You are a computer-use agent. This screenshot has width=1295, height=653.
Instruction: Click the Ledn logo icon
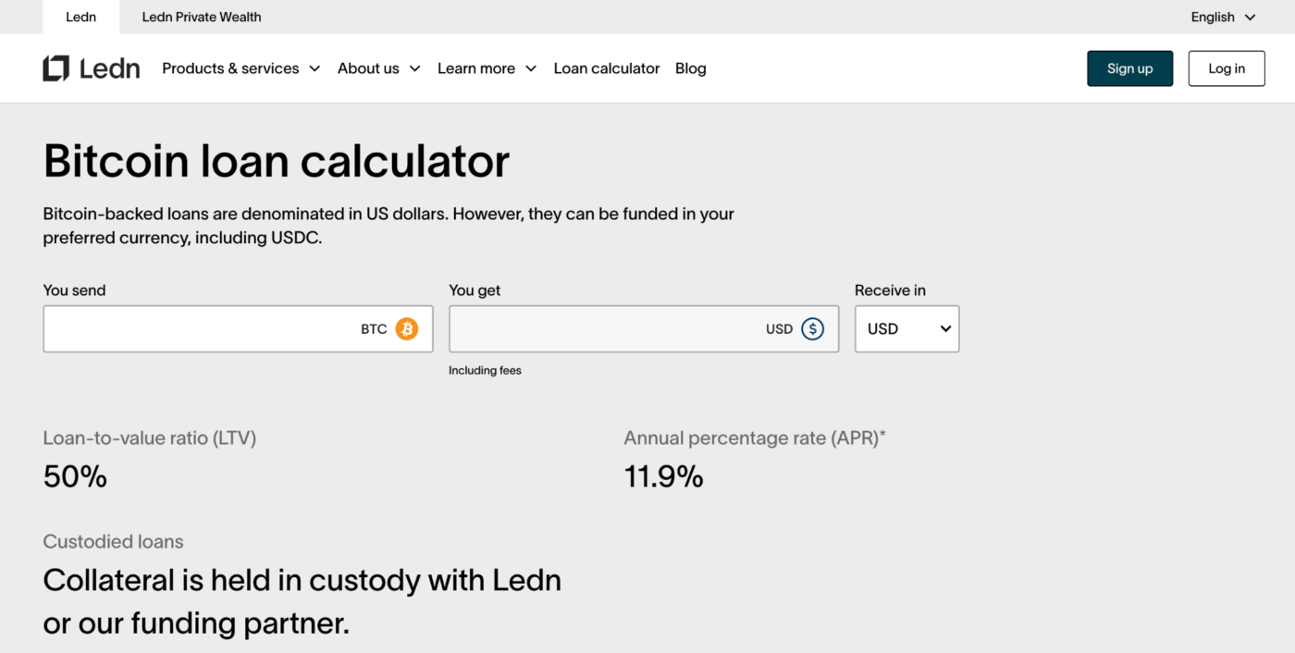click(55, 68)
